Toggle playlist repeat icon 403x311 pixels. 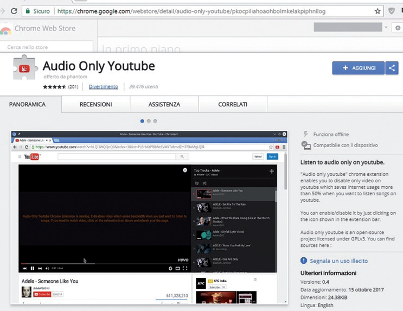(x=196, y=183)
